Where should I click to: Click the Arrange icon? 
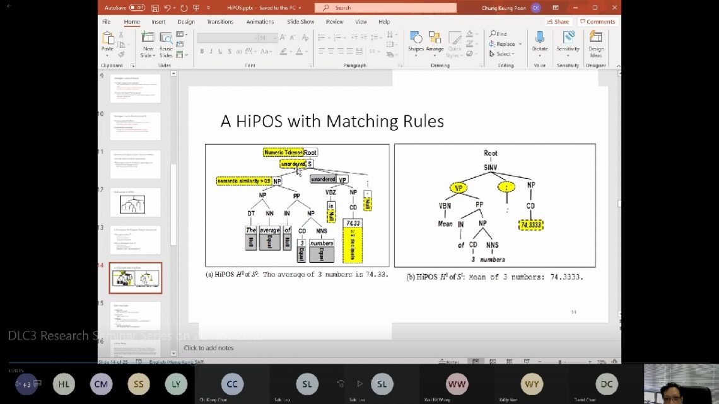point(435,42)
